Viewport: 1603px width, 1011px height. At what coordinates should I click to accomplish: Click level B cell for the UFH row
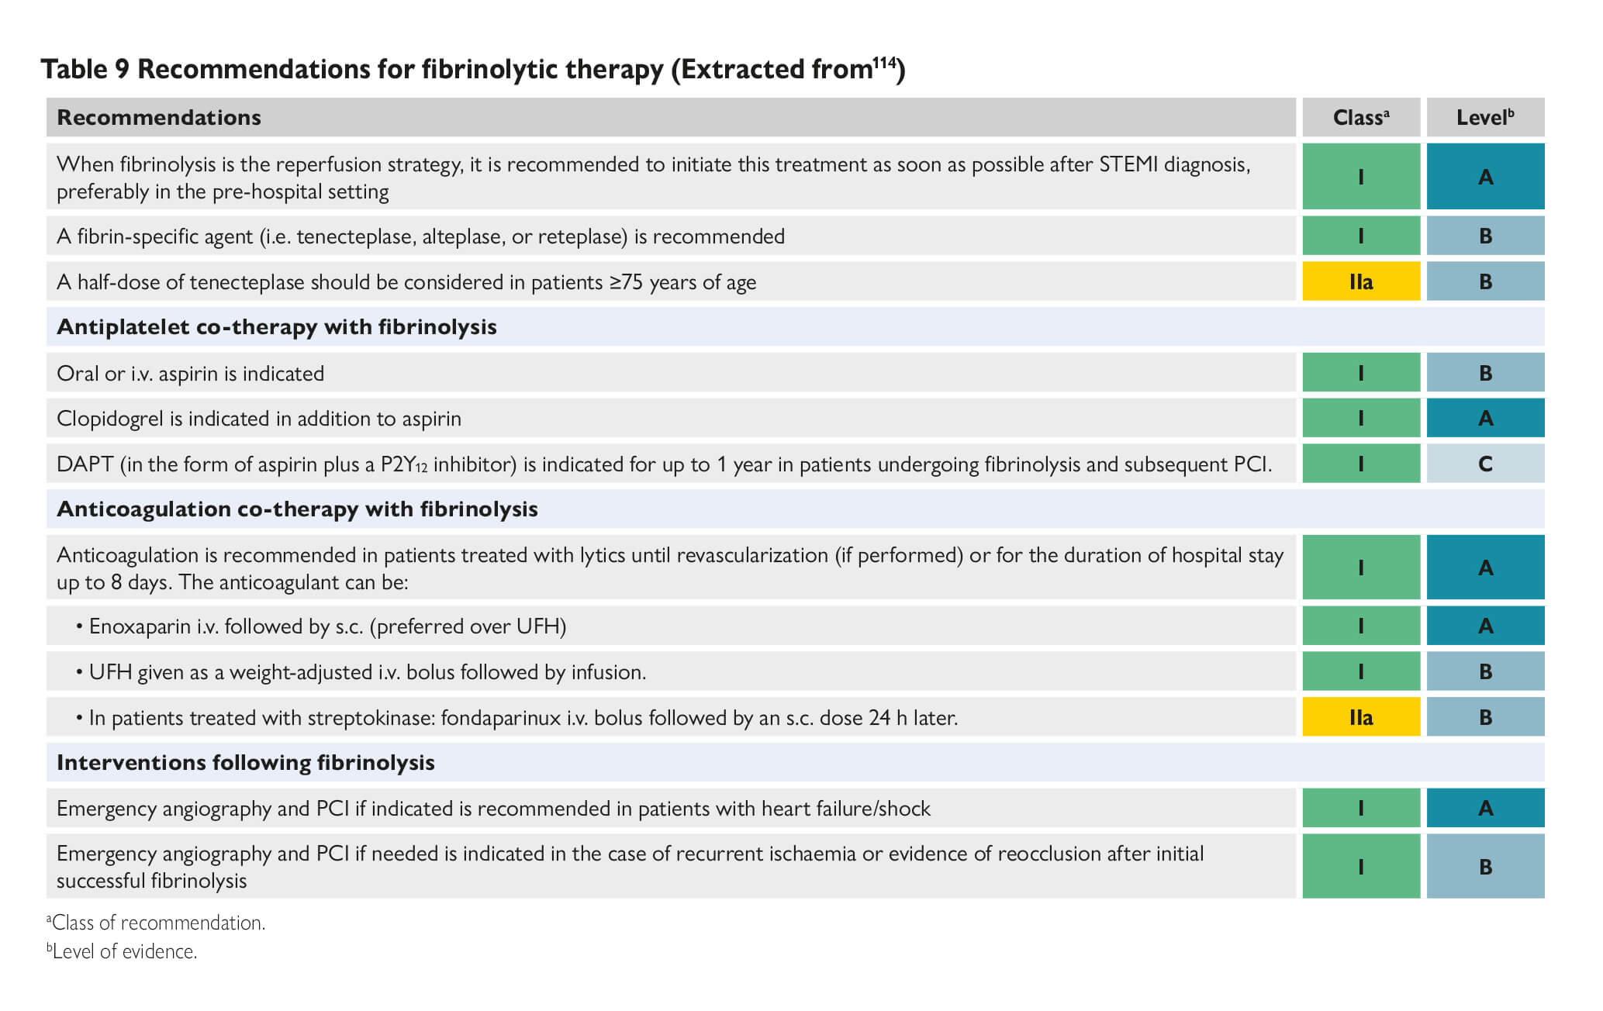pyautogui.click(x=1484, y=672)
